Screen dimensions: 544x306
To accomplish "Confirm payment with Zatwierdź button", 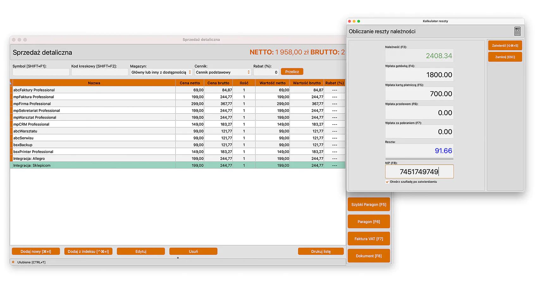I will point(505,46).
